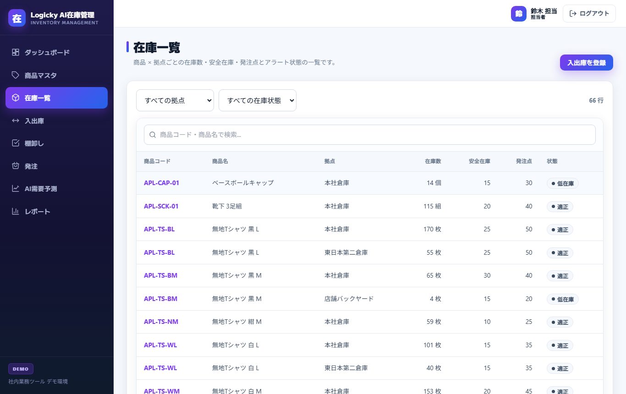Click the 入出庫を登録 button
The image size is (626, 394).
587,63
